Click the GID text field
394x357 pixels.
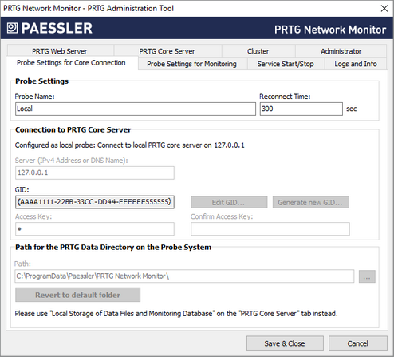[95, 202]
